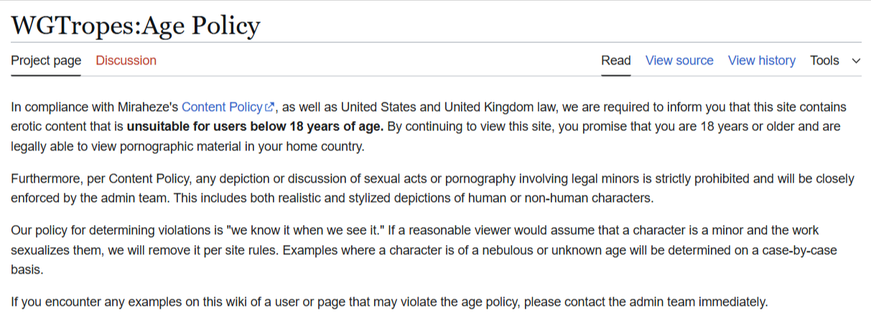Expand the Tools chevron arrow
Screen dimensions: 871x323
[855, 61]
